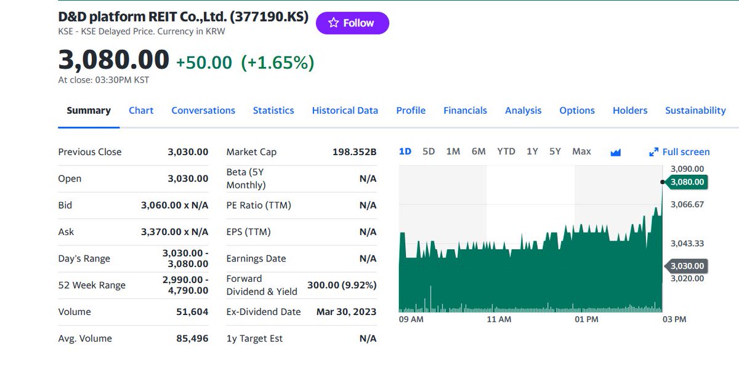
Task: Click the Previous Close value 3,030.00
Action: [188, 152]
